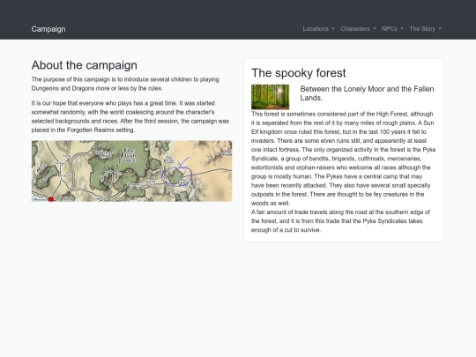
Task: Open the Locations dropdown menu
Action: (x=318, y=29)
